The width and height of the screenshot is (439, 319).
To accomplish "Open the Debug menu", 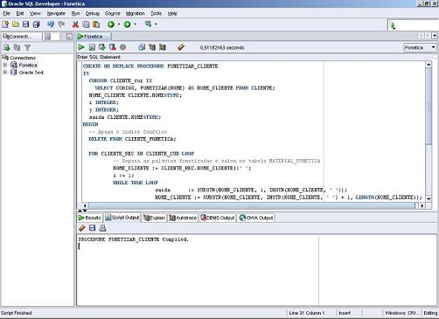I will [92, 13].
